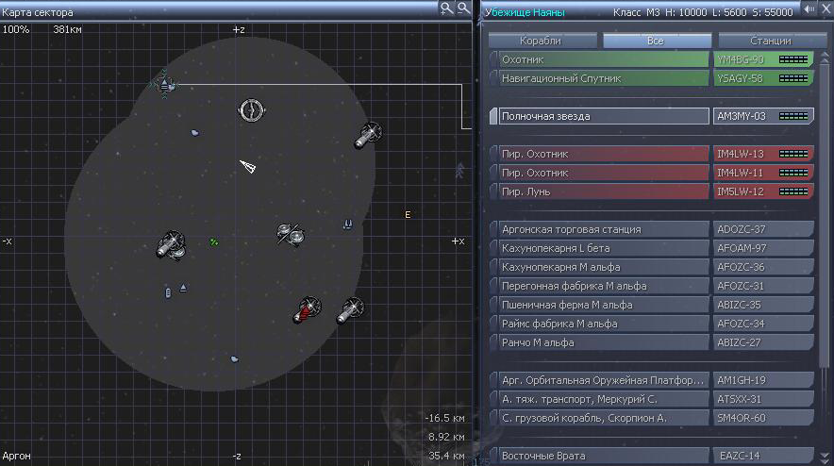Click ID code SM4OR-60
The width and height of the screenshot is (834, 466).
click(x=741, y=418)
